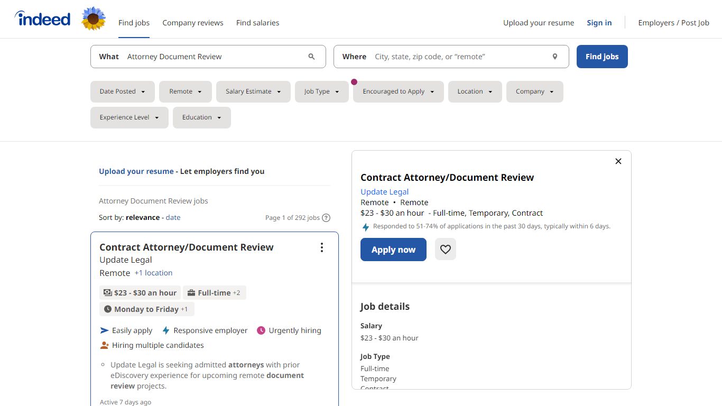
Task: Click the help icon next to page count
Action: click(x=326, y=218)
